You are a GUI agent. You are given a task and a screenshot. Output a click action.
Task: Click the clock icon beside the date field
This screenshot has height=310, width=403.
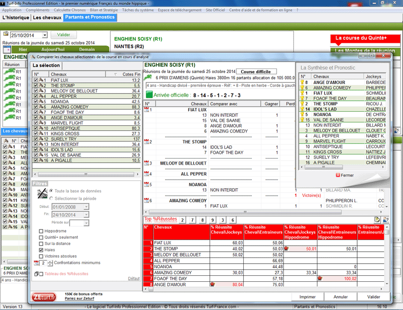[x=6, y=34]
